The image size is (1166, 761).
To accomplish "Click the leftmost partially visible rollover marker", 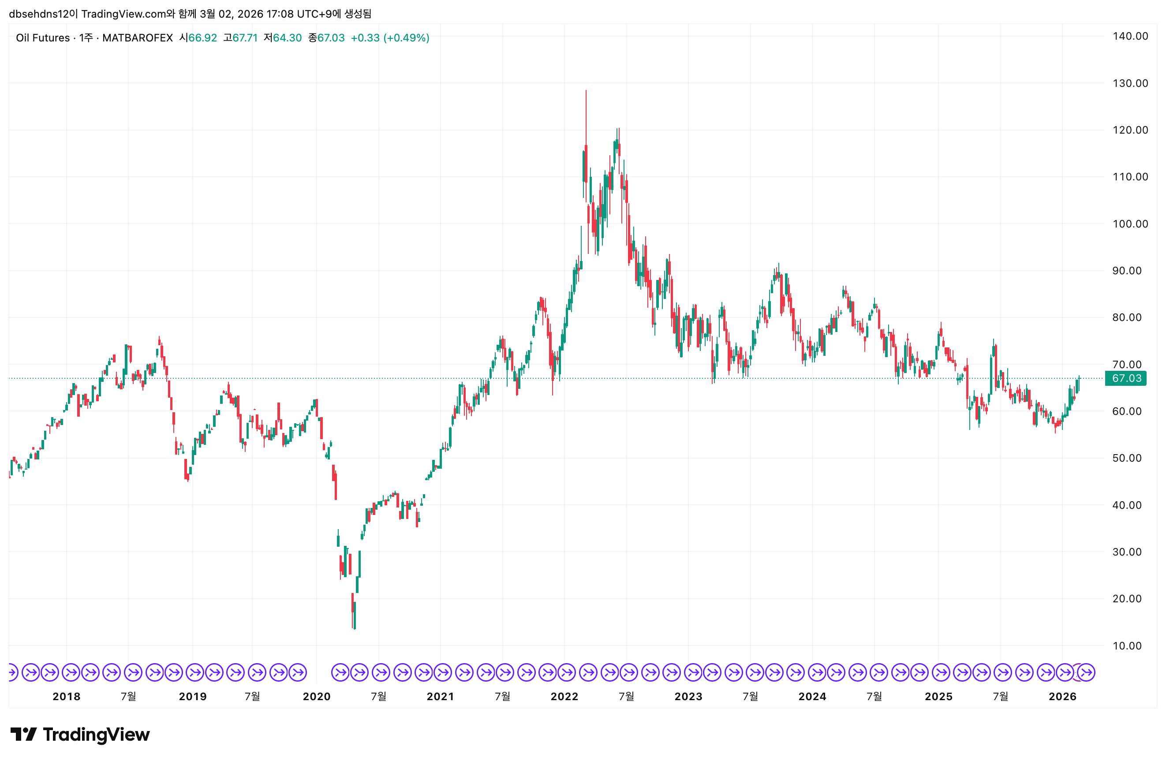I will tap(12, 672).
